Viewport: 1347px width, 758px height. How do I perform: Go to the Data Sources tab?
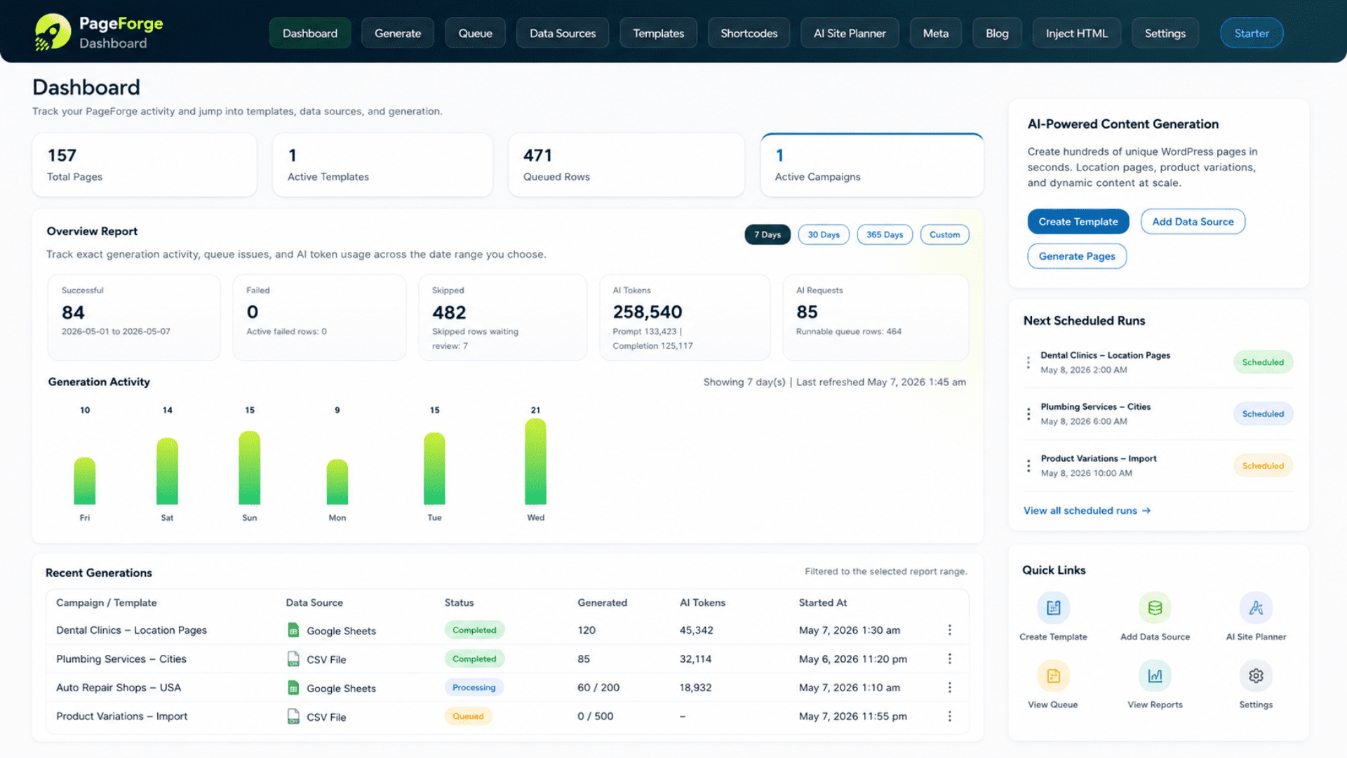563,33
